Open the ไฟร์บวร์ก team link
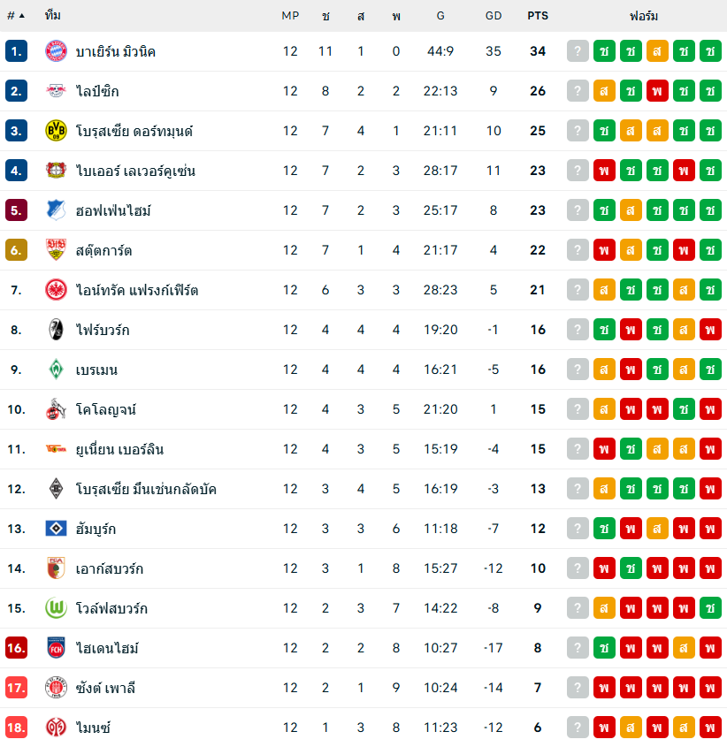Image resolution: width=727 pixels, height=747 pixels. (x=103, y=330)
